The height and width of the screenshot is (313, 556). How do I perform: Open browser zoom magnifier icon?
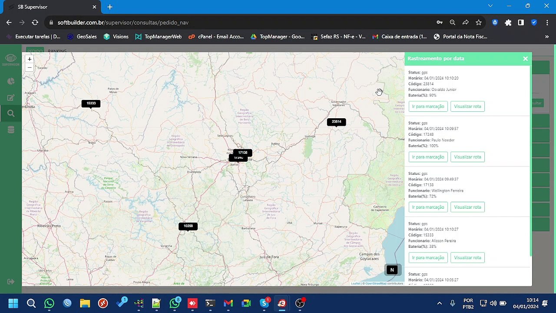pyautogui.click(x=453, y=23)
